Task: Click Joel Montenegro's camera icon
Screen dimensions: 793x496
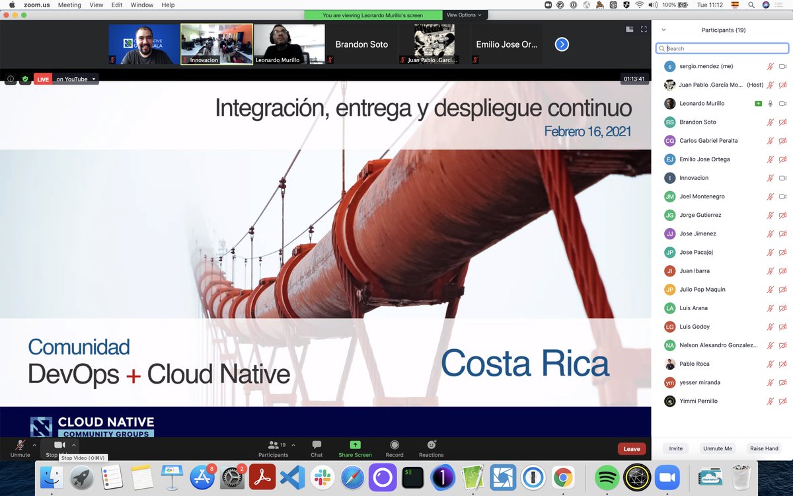Action: [782, 196]
